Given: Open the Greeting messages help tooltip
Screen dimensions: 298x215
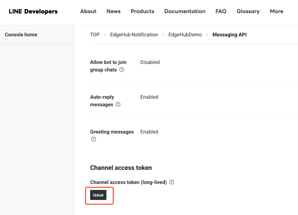Looking at the screenshot, I should [93, 139].
